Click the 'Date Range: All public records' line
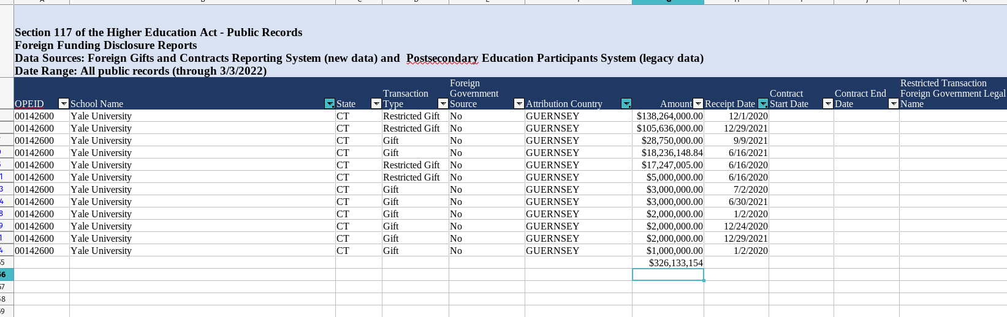 [140, 71]
